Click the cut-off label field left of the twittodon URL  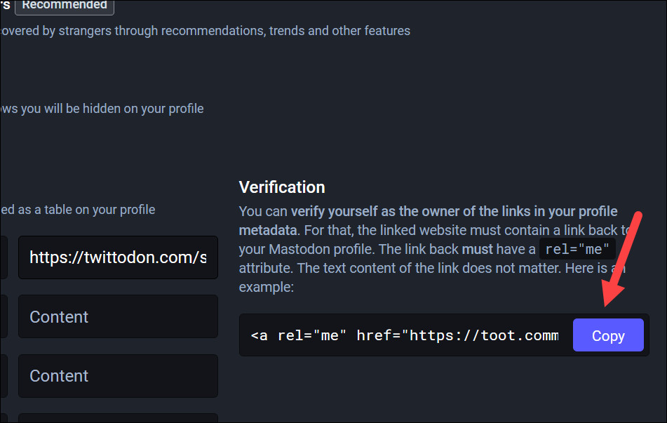pyautogui.click(x=4, y=257)
